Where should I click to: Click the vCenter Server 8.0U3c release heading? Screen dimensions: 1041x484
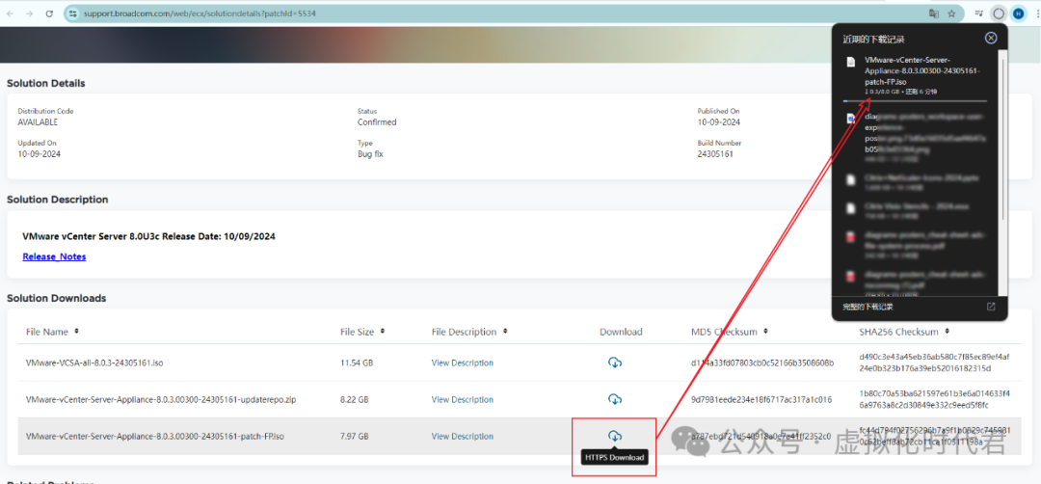pyautogui.click(x=148, y=236)
